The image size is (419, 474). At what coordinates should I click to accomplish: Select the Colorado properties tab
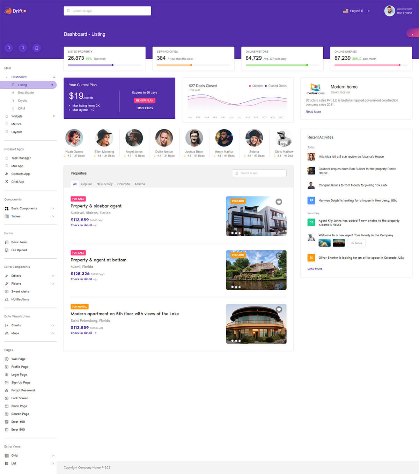123,184
